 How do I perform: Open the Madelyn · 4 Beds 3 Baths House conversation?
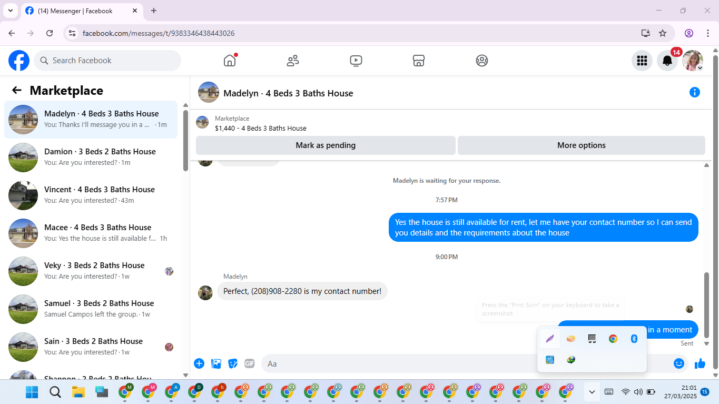[91, 120]
